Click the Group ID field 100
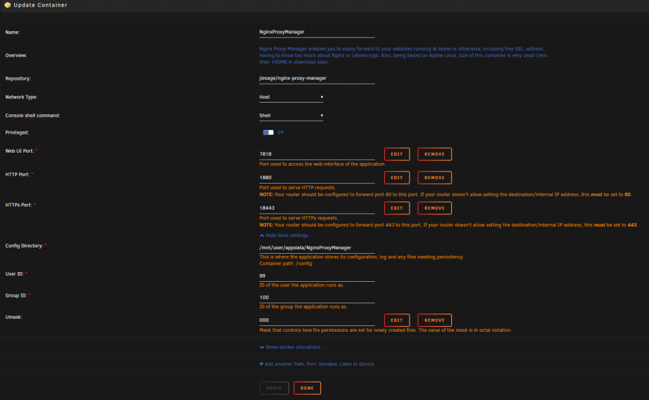This screenshot has height=400, width=649. (317, 297)
